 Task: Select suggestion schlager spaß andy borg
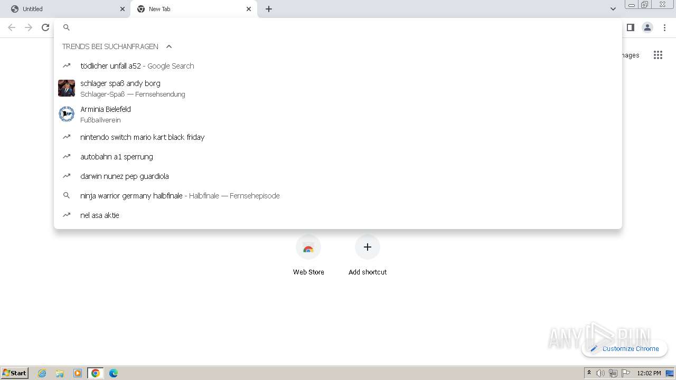tap(338, 88)
